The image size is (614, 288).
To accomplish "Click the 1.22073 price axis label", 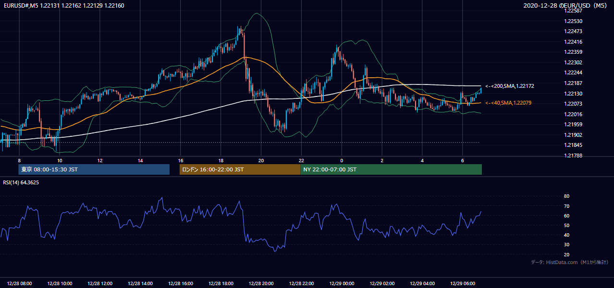I will [x=574, y=104].
